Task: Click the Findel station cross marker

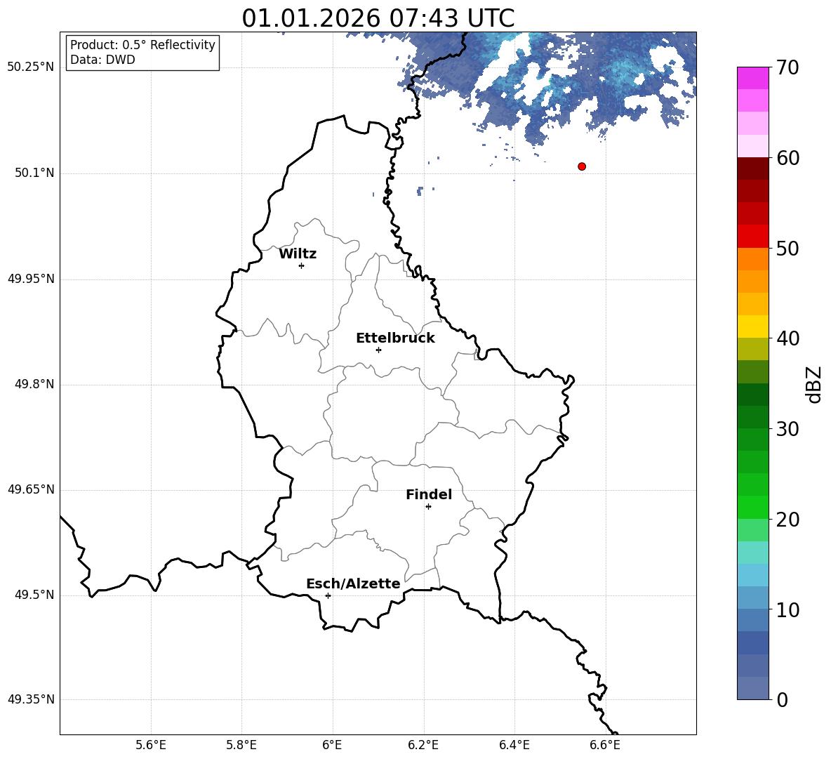Action: tap(428, 507)
